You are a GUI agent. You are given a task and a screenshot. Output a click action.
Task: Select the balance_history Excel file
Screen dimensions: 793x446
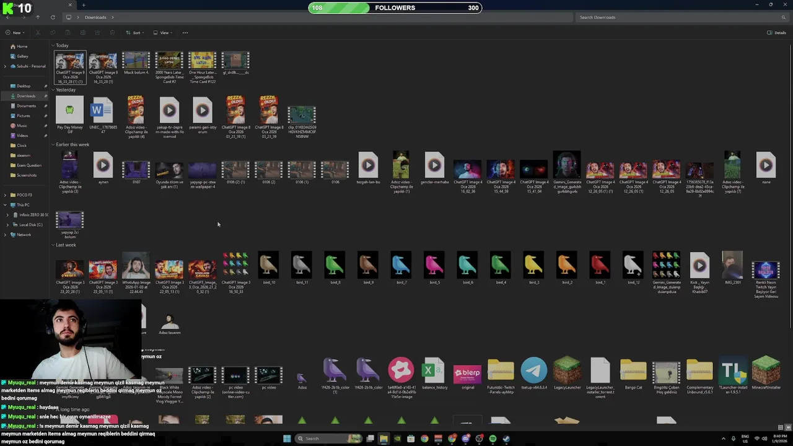coord(434,374)
